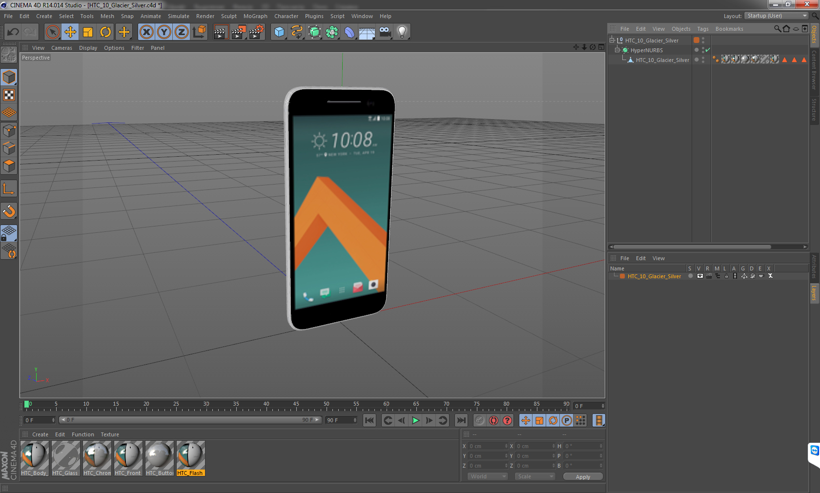Switch to Texture mode checkerboard icon
The width and height of the screenshot is (820, 493).
(x=9, y=95)
